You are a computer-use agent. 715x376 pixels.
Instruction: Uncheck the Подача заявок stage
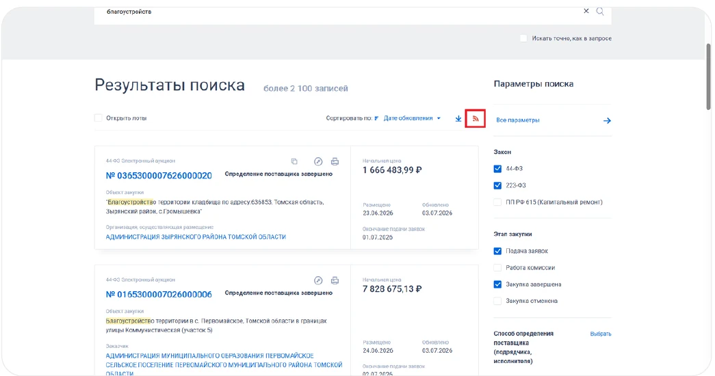[x=497, y=251]
